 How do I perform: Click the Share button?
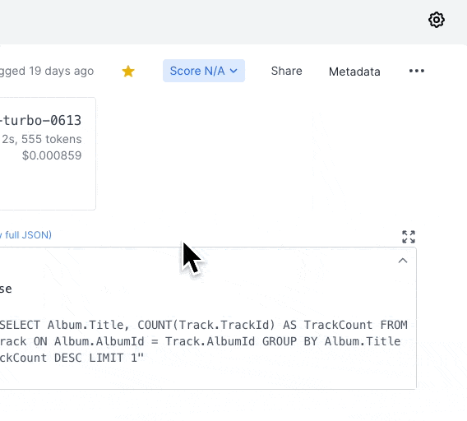(x=286, y=71)
